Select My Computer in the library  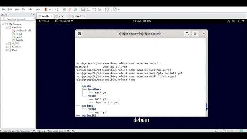point(15,24)
